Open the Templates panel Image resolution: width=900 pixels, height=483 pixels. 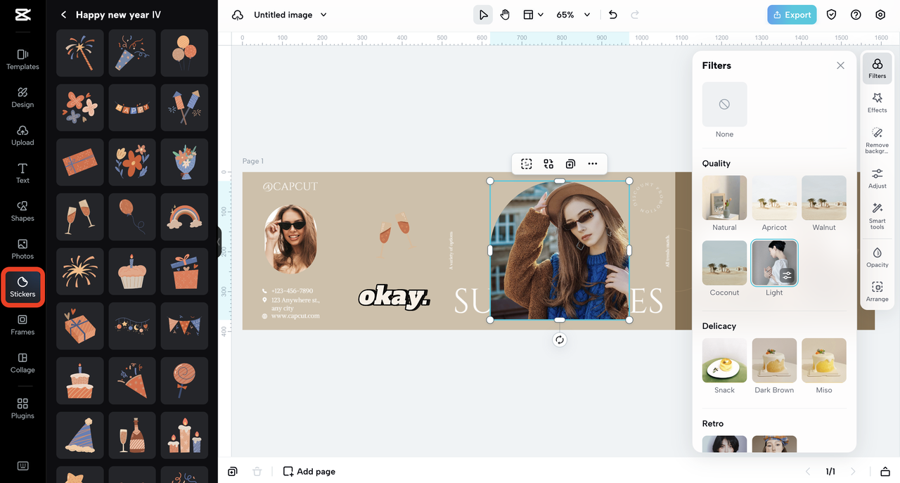pos(22,59)
